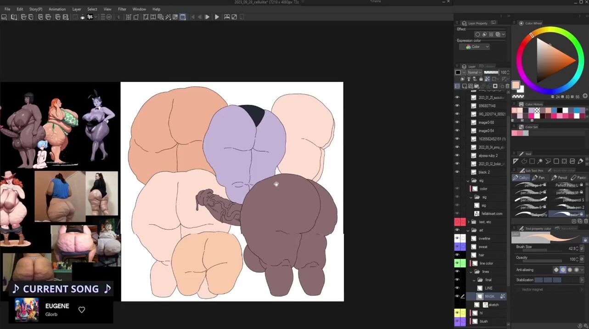
Task: Select the pen tool icon in Tool palette
Action: (580, 161)
